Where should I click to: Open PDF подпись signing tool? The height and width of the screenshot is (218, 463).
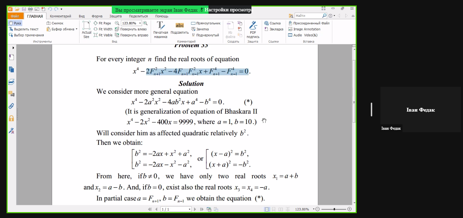pyautogui.click(x=253, y=30)
